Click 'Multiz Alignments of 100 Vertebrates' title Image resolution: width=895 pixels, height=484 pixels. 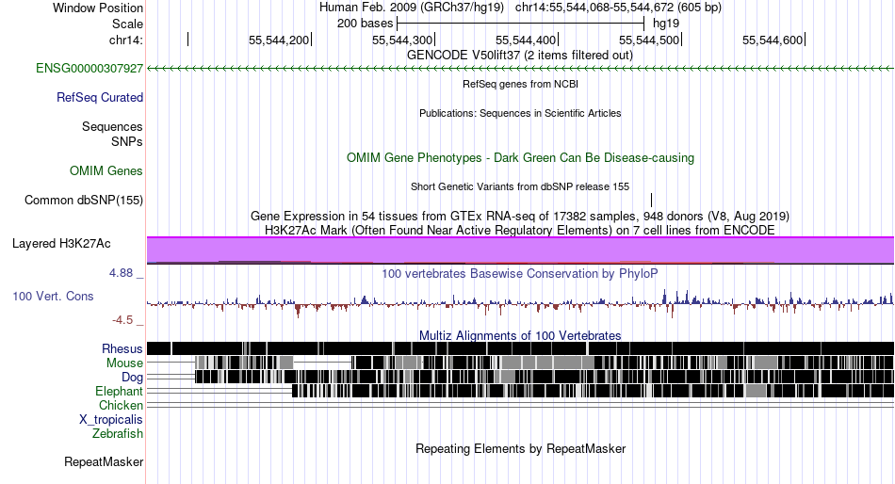(x=520, y=335)
